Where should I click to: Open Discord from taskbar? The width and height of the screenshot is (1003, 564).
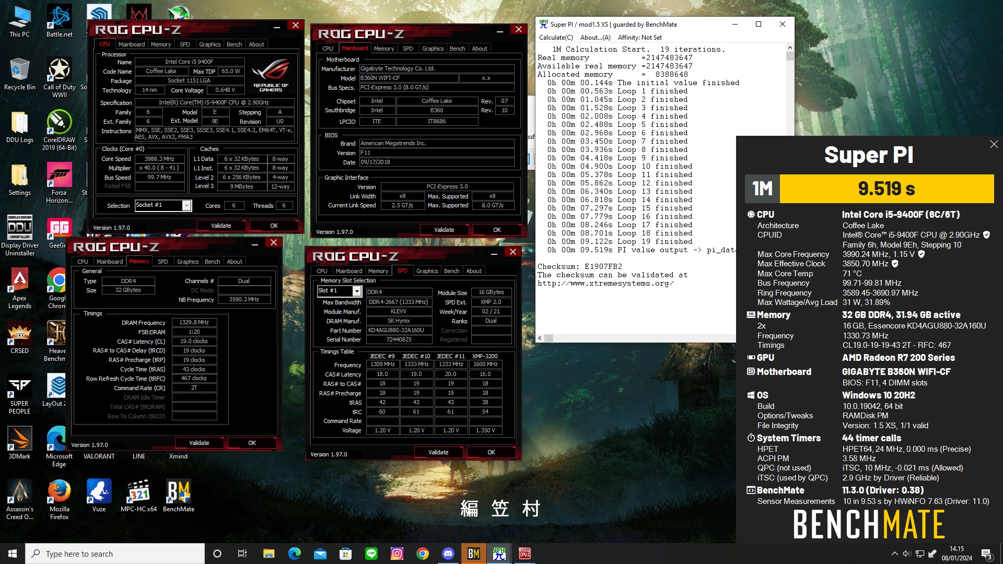click(448, 554)
